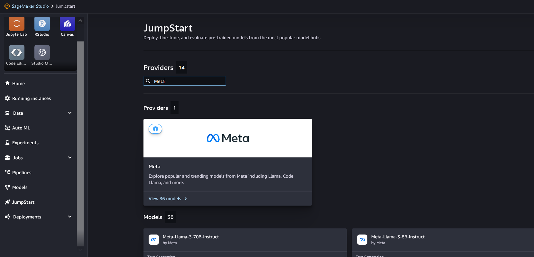Click the JumpStart rocket icon
This screenshot has height=257, width=534.
click(x=7, y=202)
